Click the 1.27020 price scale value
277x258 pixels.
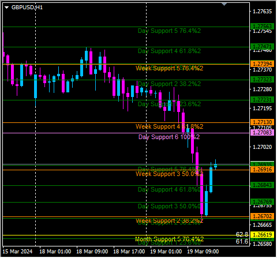coord(263,147)
